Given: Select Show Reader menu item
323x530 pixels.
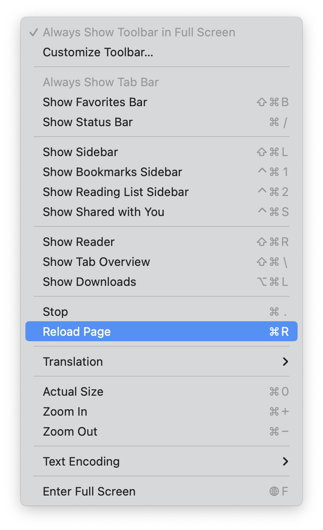Looking at the screenshot, I should point(78,242).
